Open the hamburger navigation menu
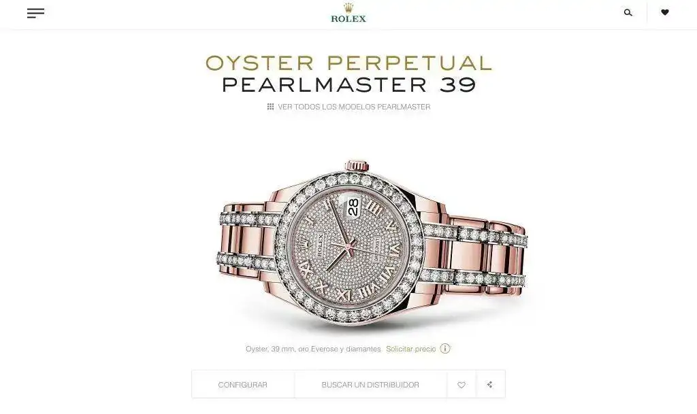This screenshot has height=414, width=697. coord(35,13)
